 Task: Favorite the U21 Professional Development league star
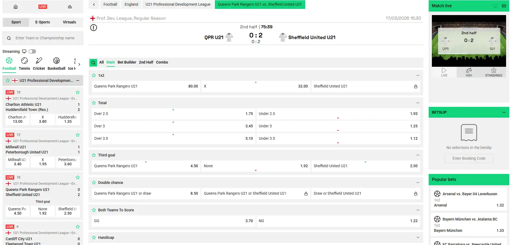tap(8, 80)
